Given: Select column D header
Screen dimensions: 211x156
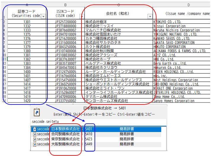Looking at the screenshot, I should click(x=188, y=5).
